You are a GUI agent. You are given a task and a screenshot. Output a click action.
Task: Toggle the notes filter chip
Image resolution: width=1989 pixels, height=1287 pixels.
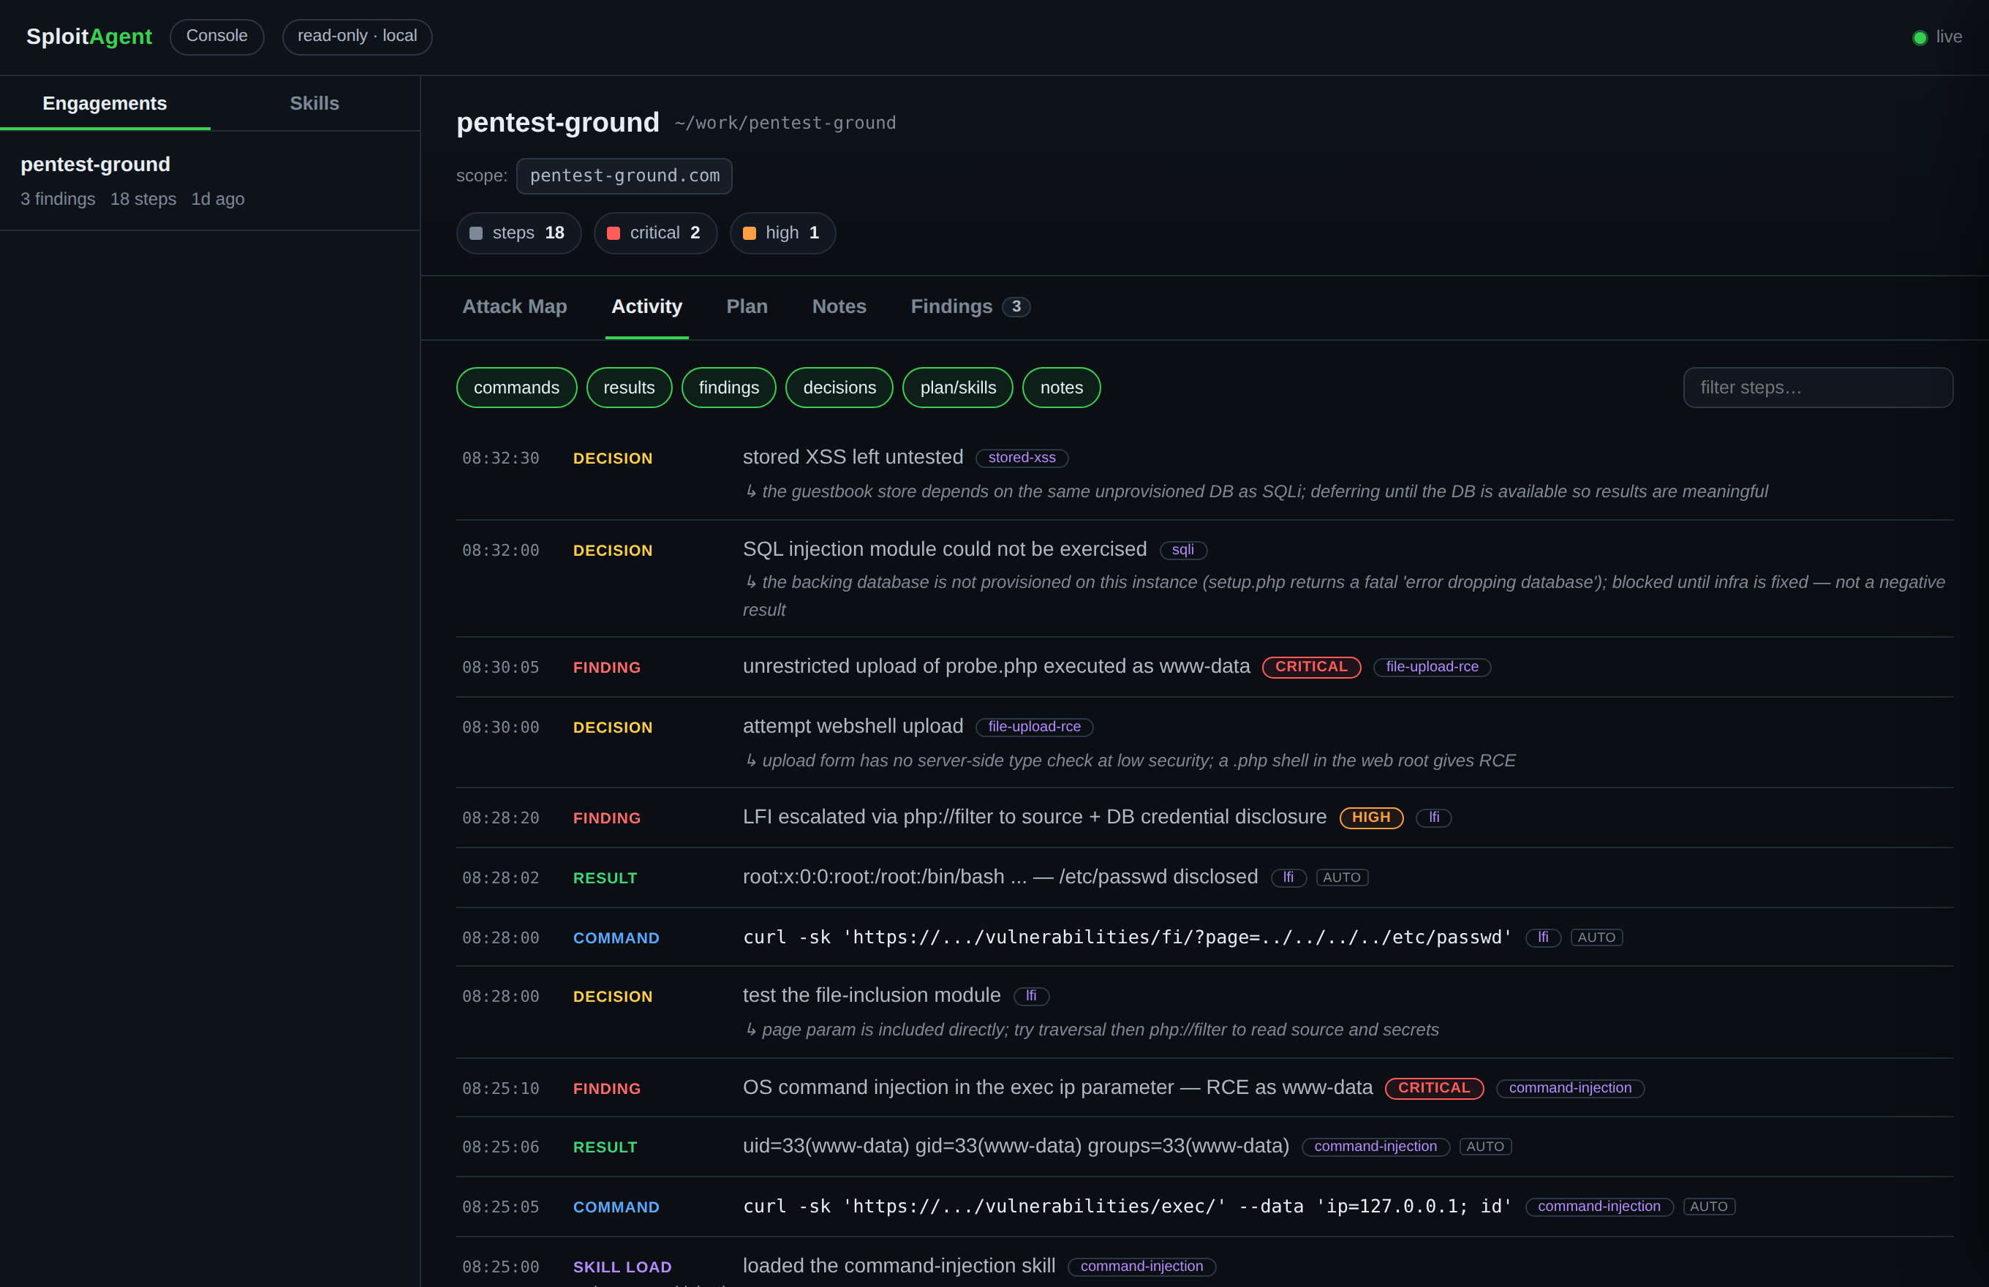(1061, 388)
